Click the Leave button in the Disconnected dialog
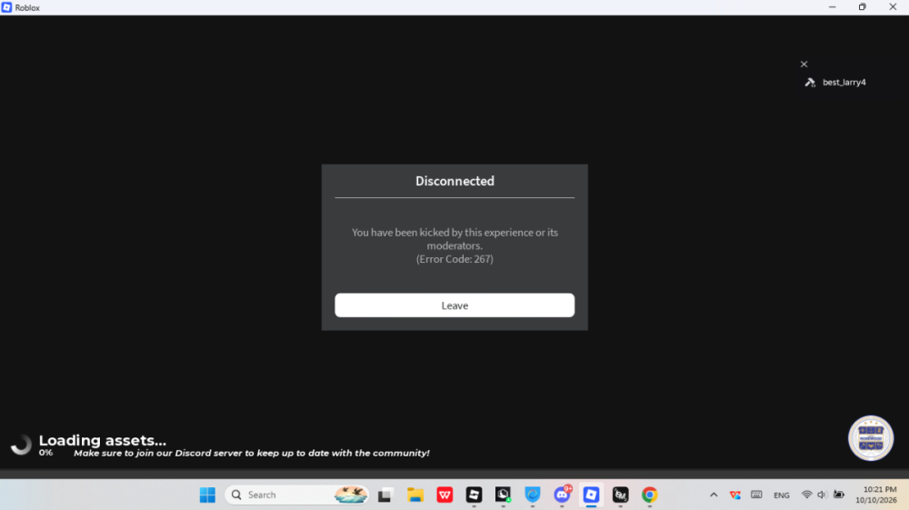 click(x=454, y=305)
